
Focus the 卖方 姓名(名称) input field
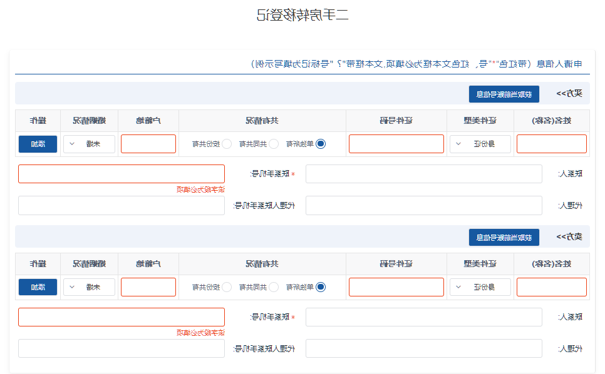click(552, 287)
